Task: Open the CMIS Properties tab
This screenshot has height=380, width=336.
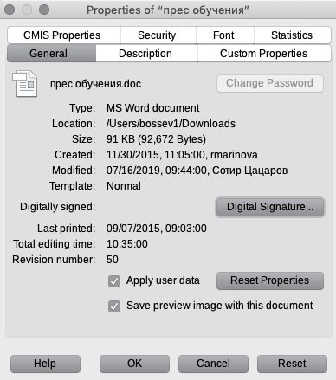Action: click(x=64, y=35)
